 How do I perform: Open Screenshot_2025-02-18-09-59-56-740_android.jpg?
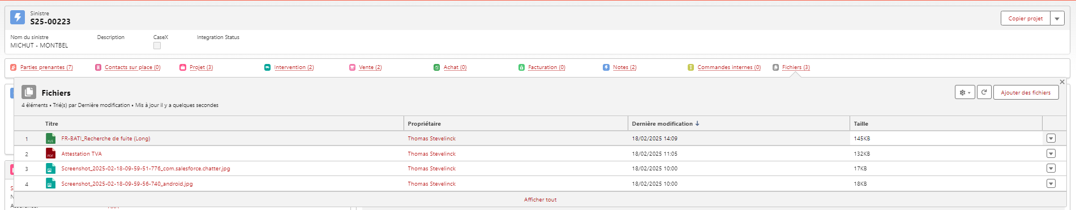point(127,184)
